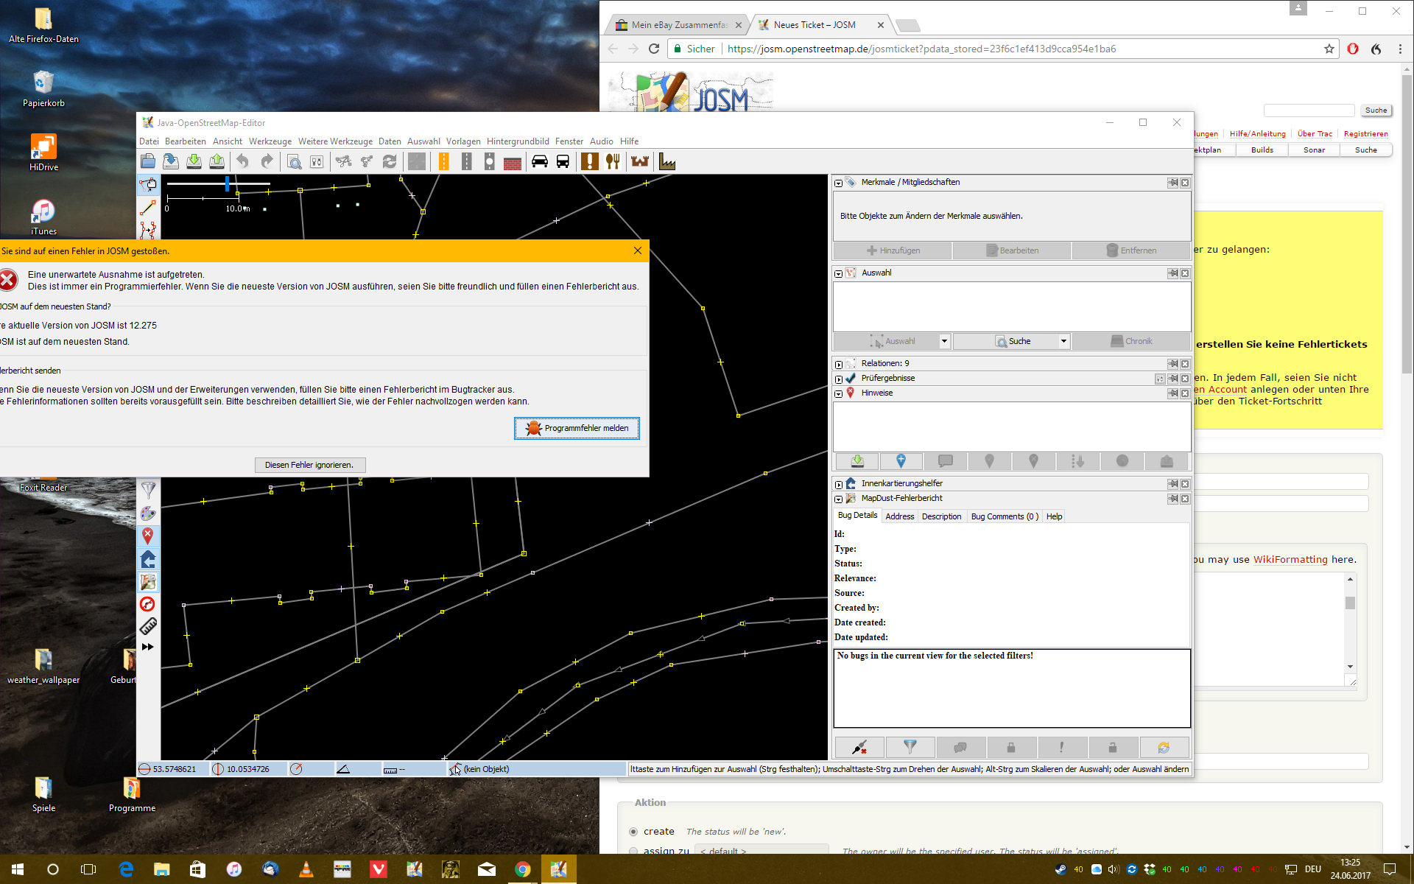Click the open file toolbar icon
1414x884 pixels.
[148, 162]
